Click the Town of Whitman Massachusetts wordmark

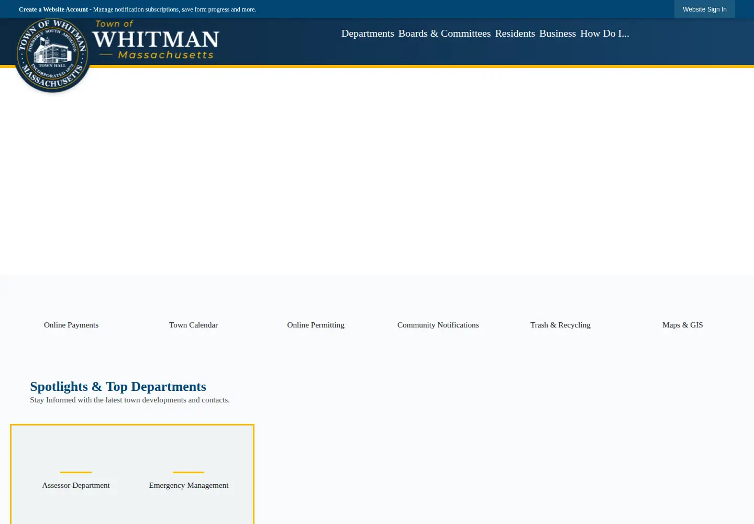pos(156,40)
